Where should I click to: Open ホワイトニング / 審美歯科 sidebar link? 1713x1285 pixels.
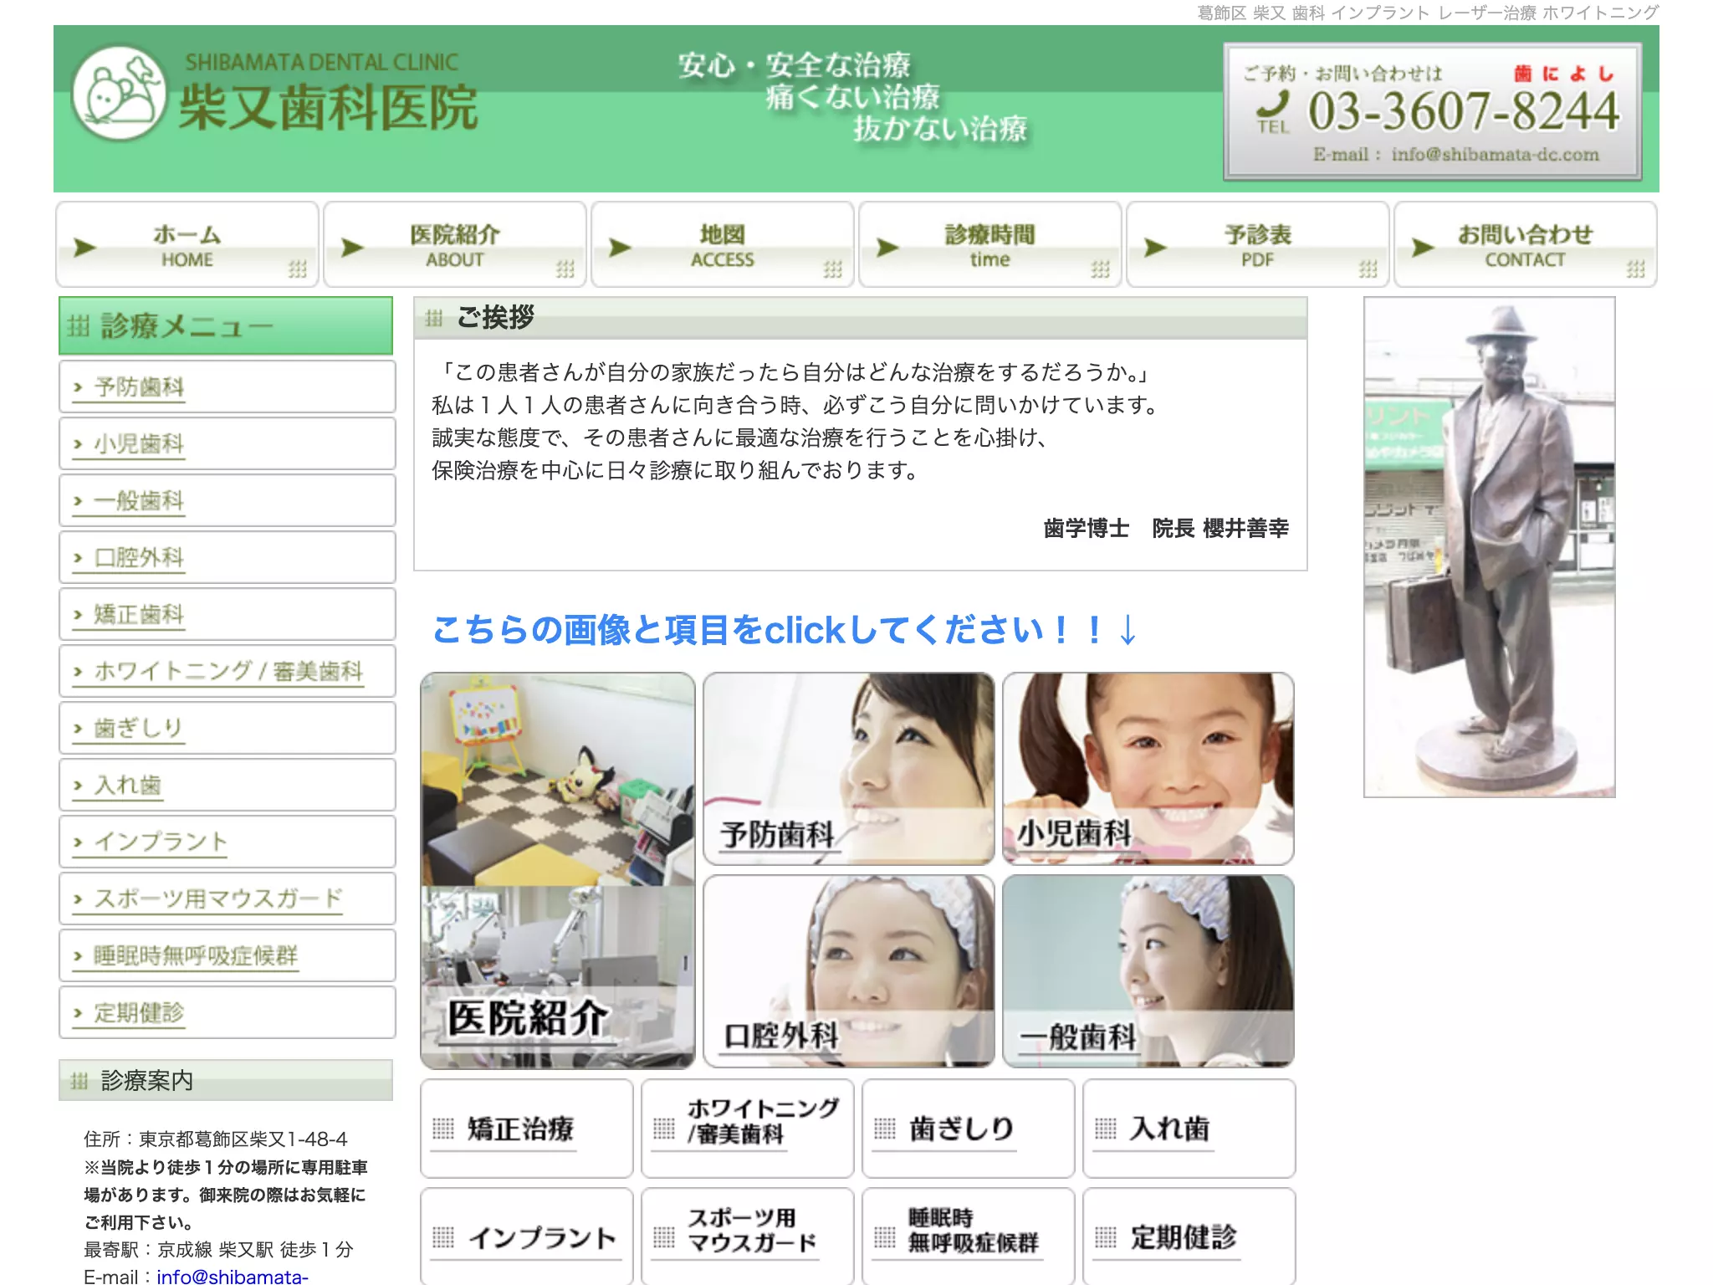click(227, 671)
